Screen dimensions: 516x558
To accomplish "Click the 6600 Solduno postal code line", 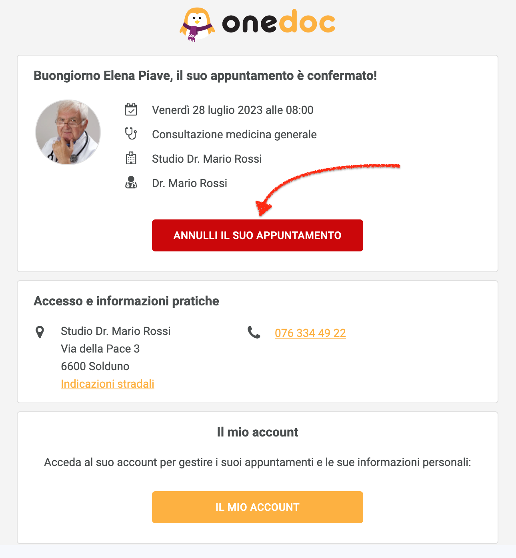I will pos(95,366).
